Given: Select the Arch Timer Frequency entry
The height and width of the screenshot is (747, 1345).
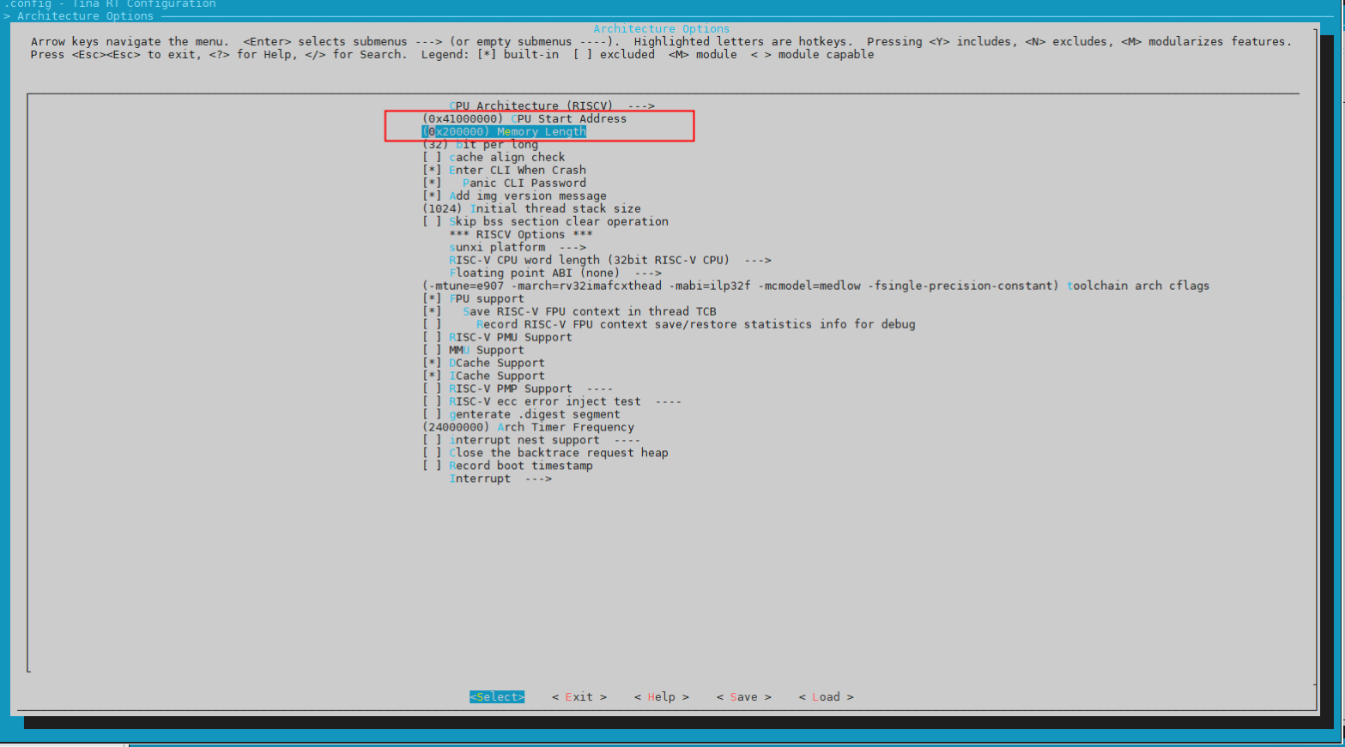Looking at the screenshot, I should [x=528, y=427].
